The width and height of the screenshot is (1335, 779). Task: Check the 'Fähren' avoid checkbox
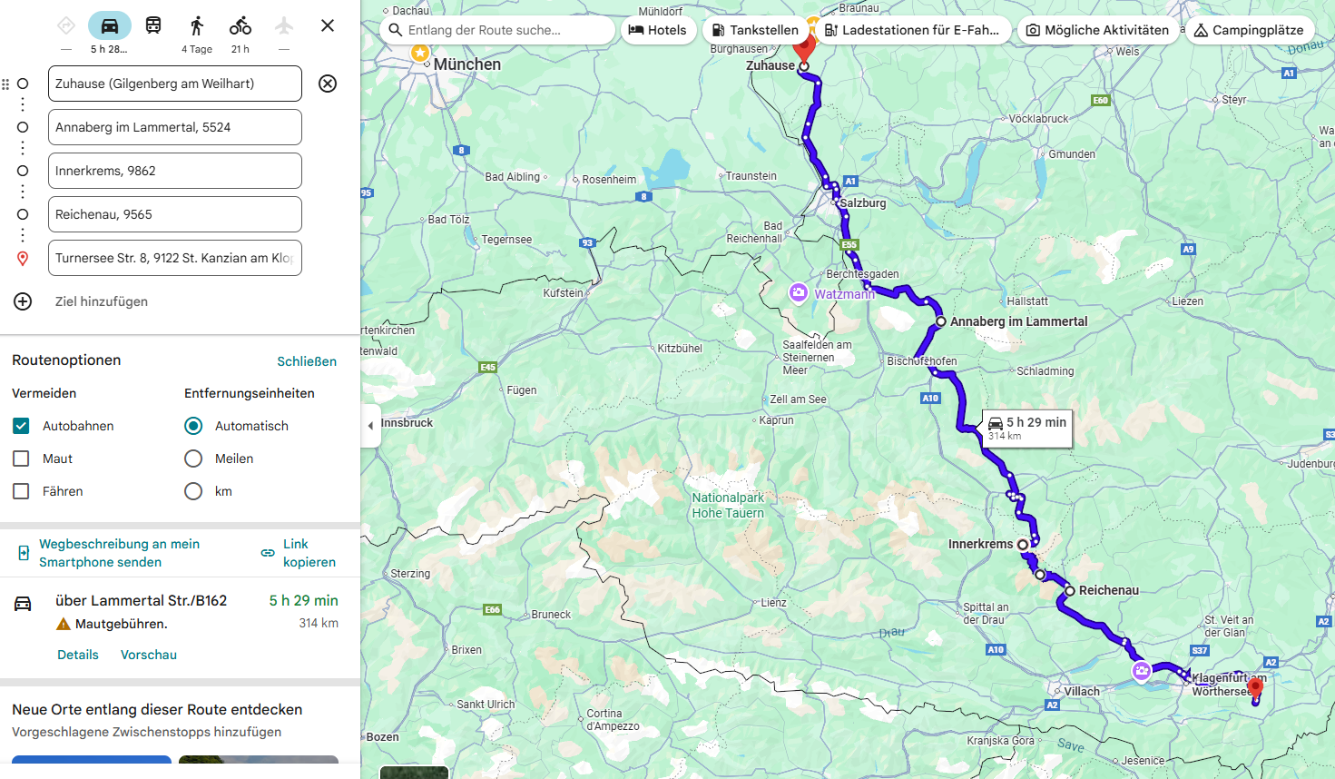[21, 491]
